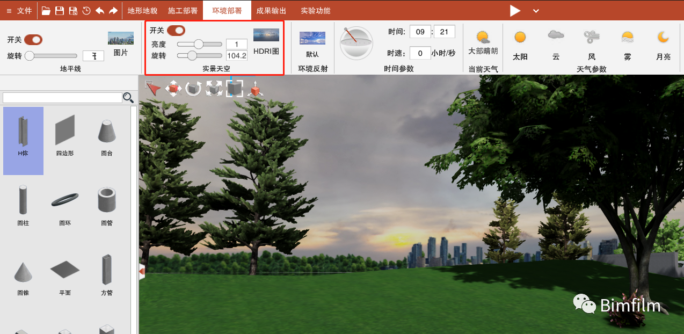Select the 雾 fog weather icon
Viewport: 684px width, 334px height.
coord(627,37)
